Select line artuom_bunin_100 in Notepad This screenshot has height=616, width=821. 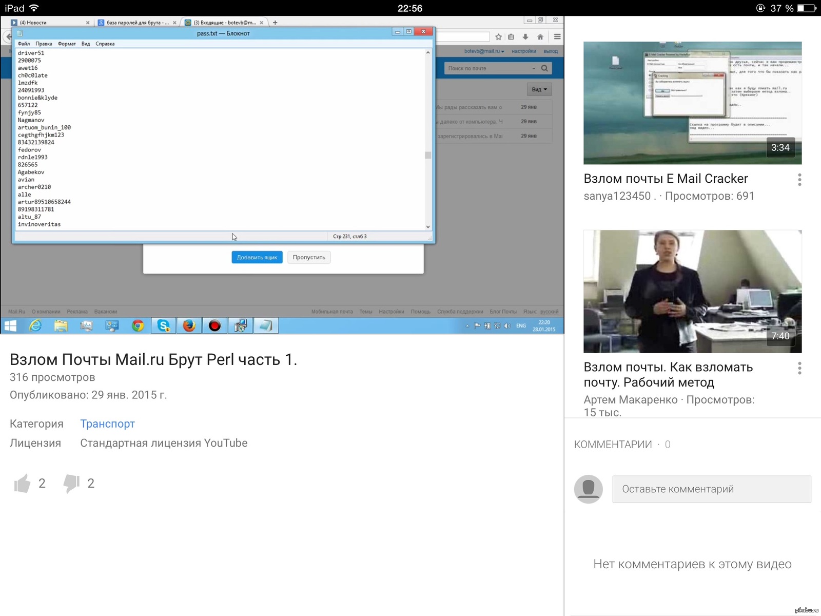44,127
